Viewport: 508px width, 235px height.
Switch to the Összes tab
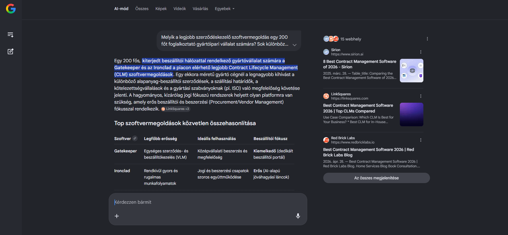pos(142,9)
